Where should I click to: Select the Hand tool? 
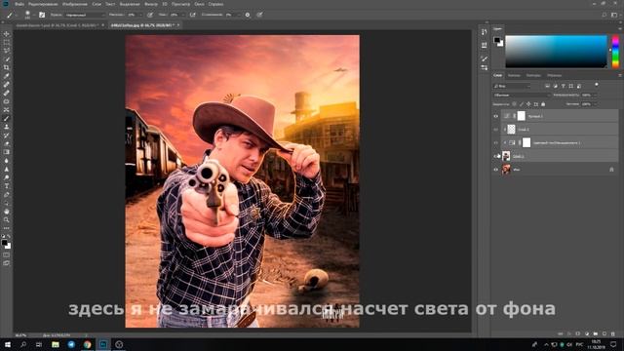click(7, 212)
